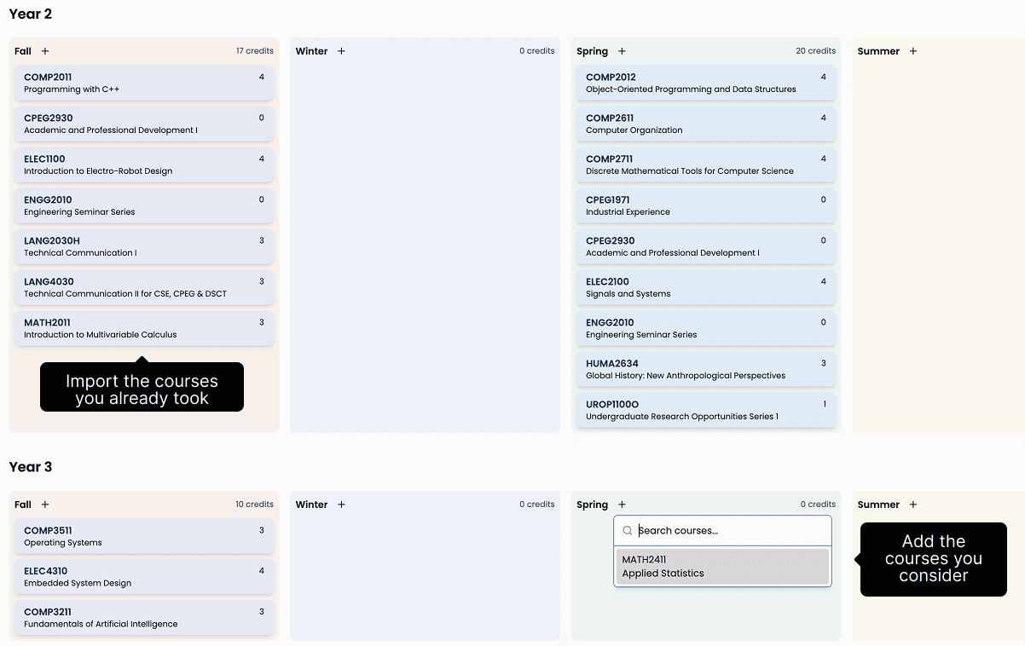Viewport: 1025px width, 646px height.
Task: Select the COMP2011 Programming with C++ card
Action: [142, 82]
